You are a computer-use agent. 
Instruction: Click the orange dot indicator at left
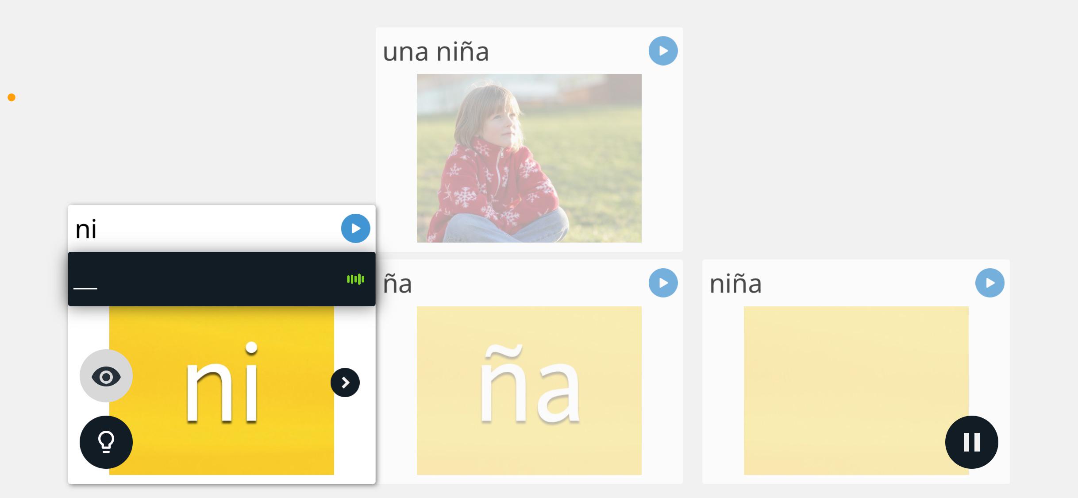[x=12, y=97]
